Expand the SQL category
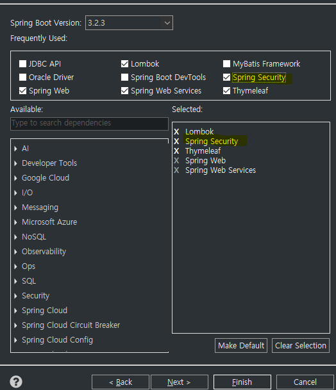336x390 pixels. tap(15, 281)
